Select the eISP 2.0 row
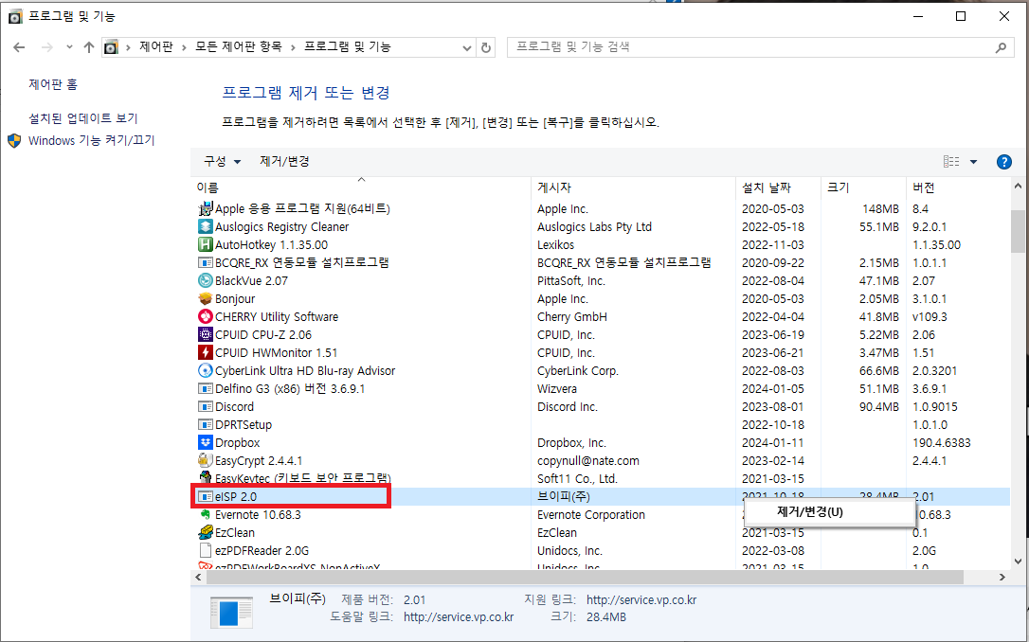The height and width of the screenshot is (642, 1029). [601, 497]
